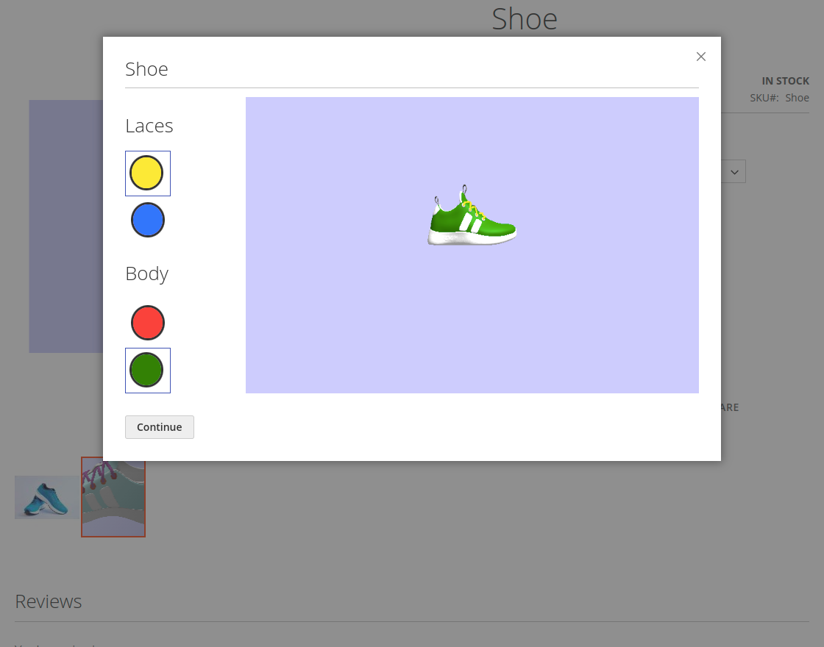Click the Shoe title in the dialog
Image resolution: width=824 pixels, height=647 pixels.
146,69
